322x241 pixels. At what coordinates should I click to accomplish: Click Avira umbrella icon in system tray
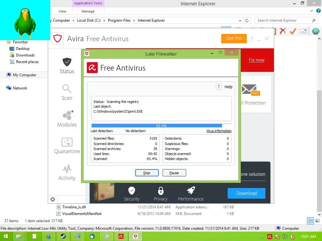pos(270,237)
